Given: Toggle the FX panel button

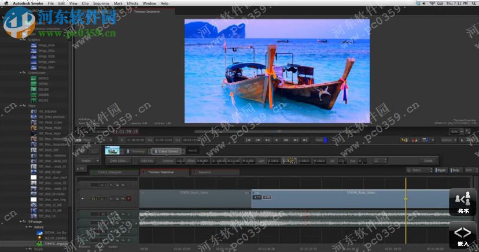Looking at the screenshot, I should click(x=82, y=168).
